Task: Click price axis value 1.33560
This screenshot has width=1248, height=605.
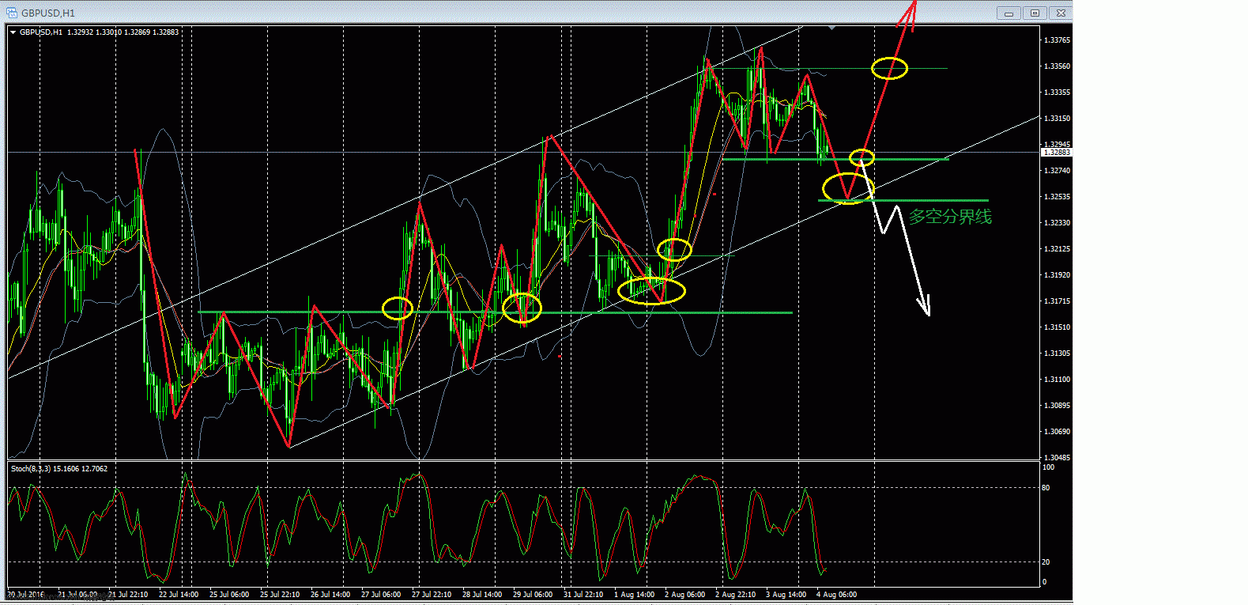Action: [1057, 66]
